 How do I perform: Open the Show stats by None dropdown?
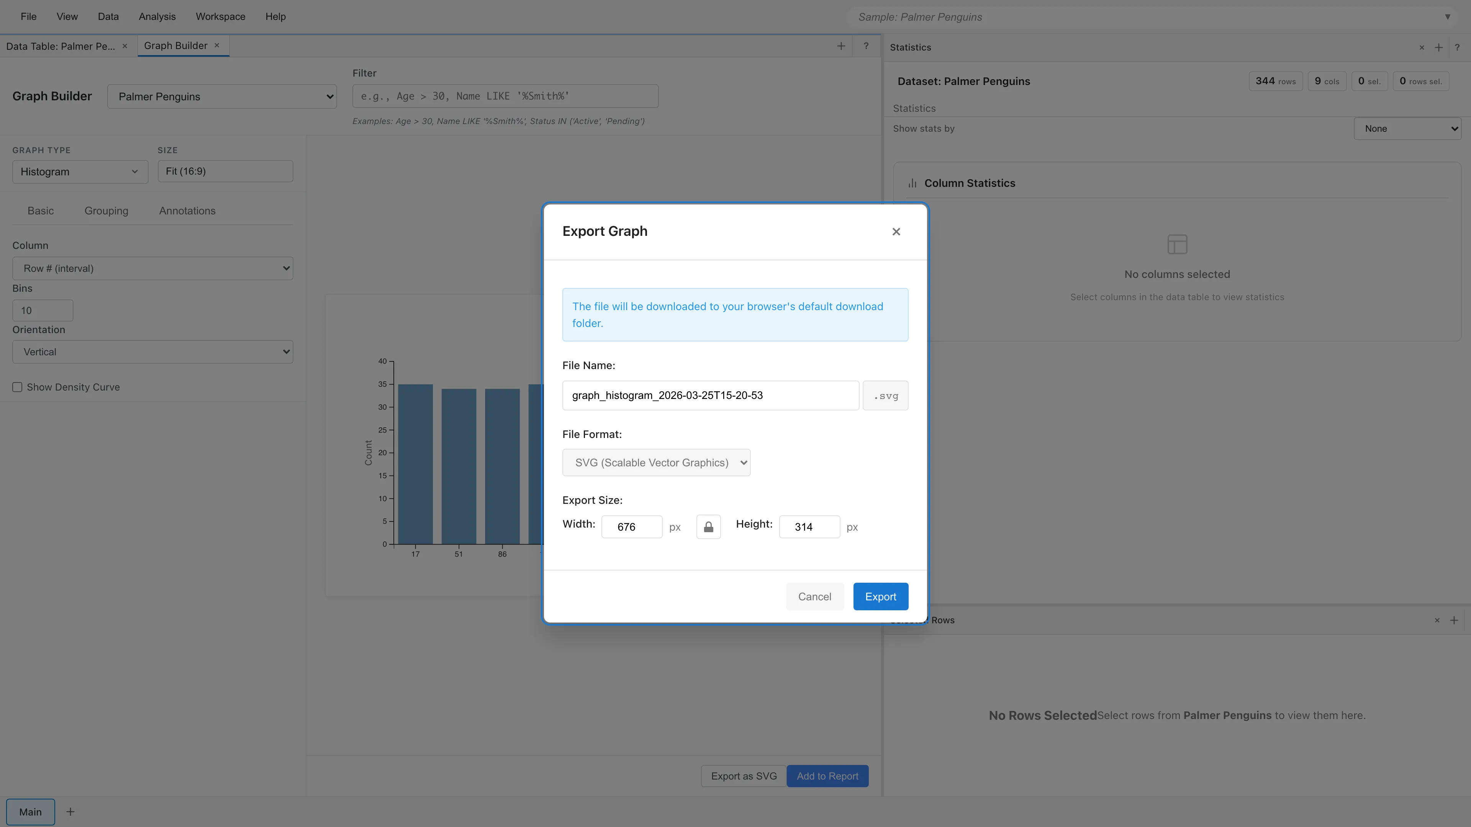1407,128
